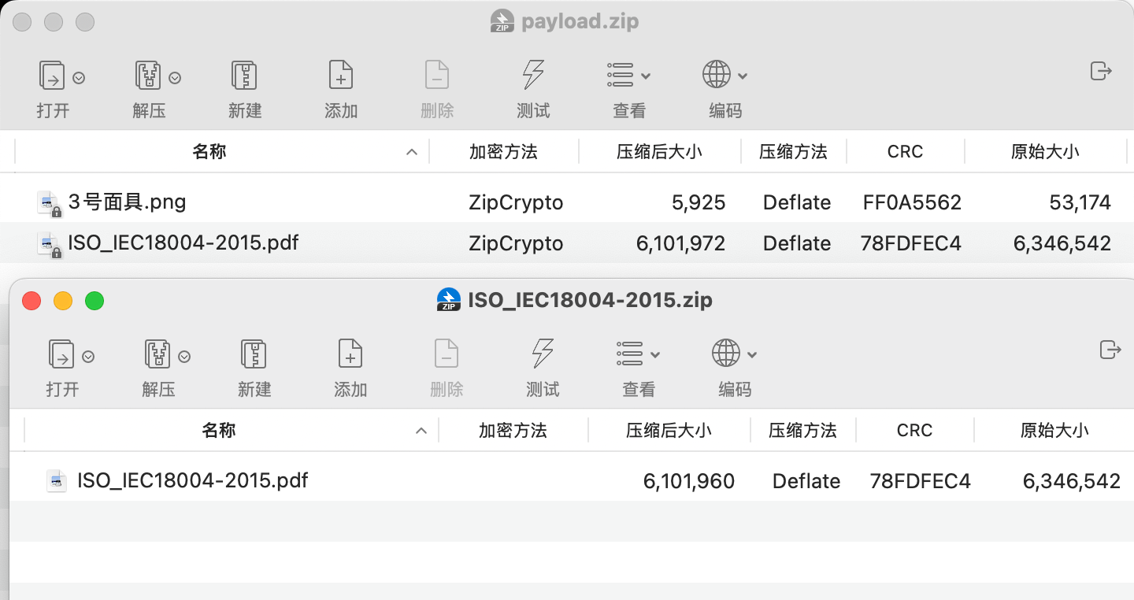Open 解压 dropdown arrow in payload.zip window
1134x600 pixels.
click(175, 78)
